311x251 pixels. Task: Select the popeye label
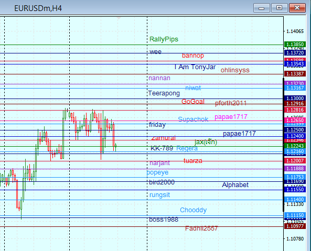(157, 172)
